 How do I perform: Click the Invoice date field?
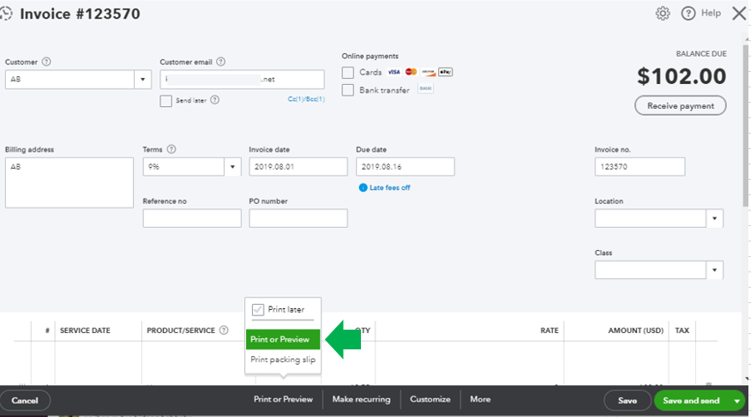click(x=298, y=167)
